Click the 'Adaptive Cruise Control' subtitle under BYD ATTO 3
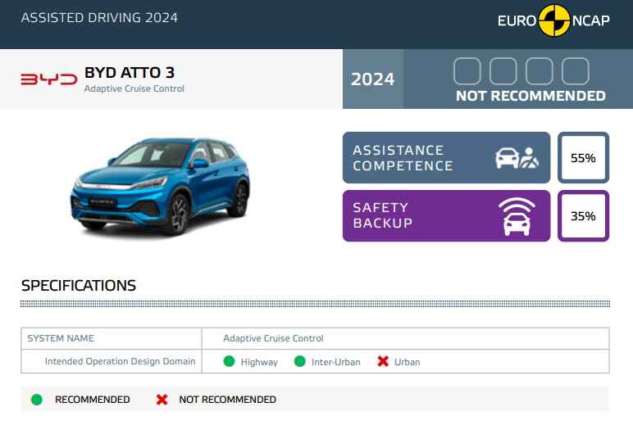 tap(134, 88)
